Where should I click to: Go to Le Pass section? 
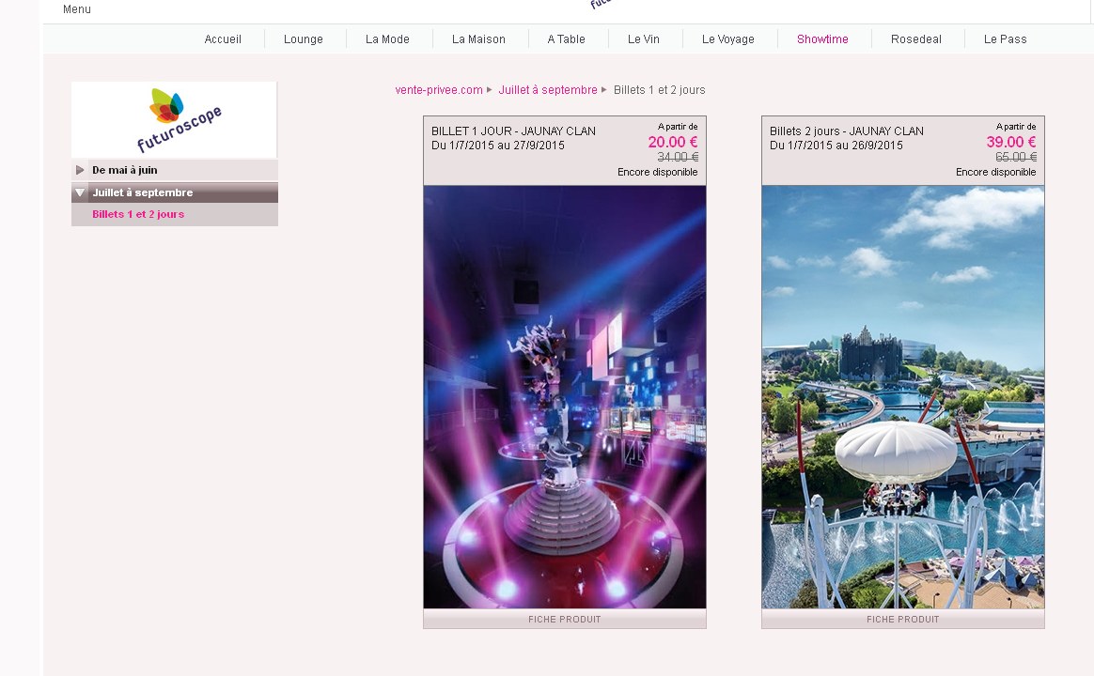tap(1005, 39)
